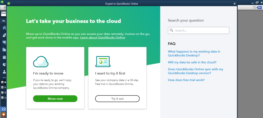This screenshot has height=118, width=263.
Task: Open FAQ about existing data in QuickBooks Desktop
Action: click(x=194, y=53)
